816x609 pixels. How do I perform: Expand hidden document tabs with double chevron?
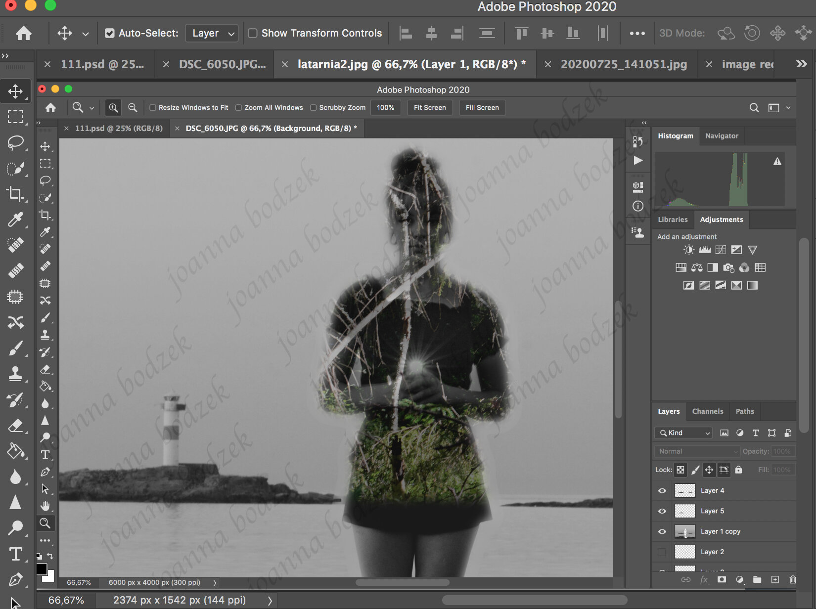point(802,64)
